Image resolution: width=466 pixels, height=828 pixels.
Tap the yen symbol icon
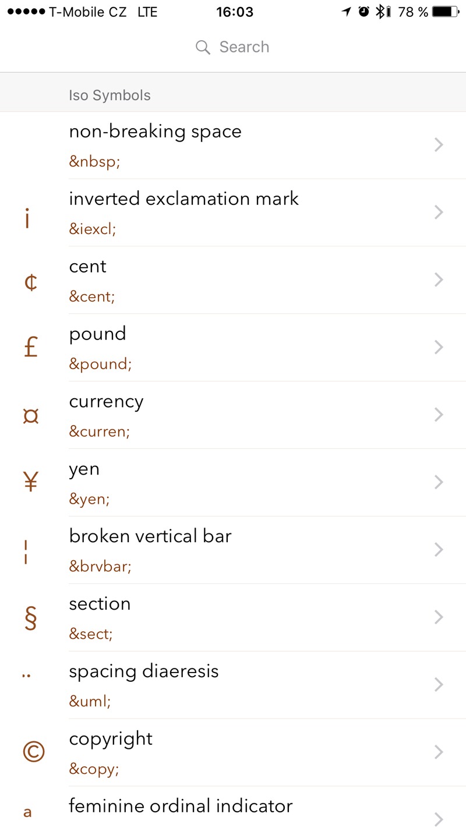click(31, 482)
